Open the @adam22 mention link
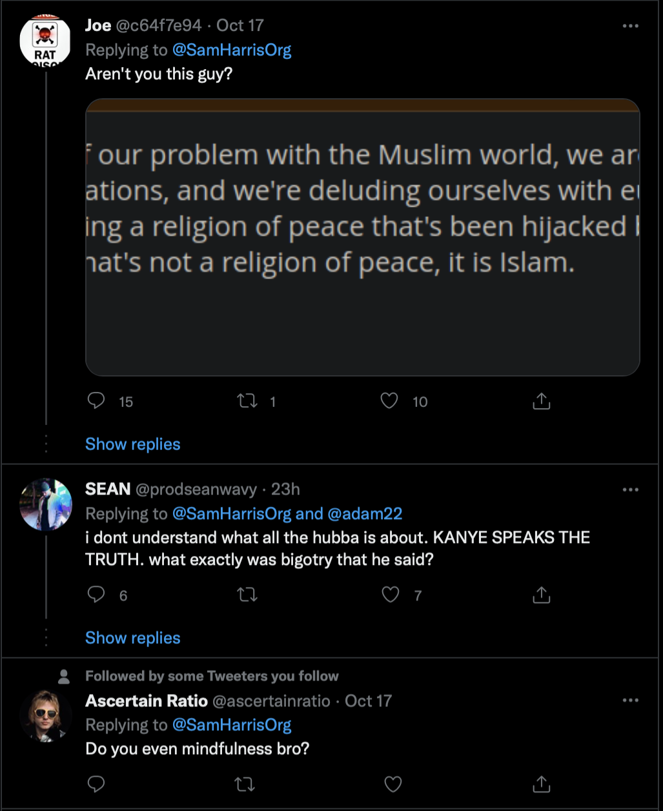 click(365, 514)
